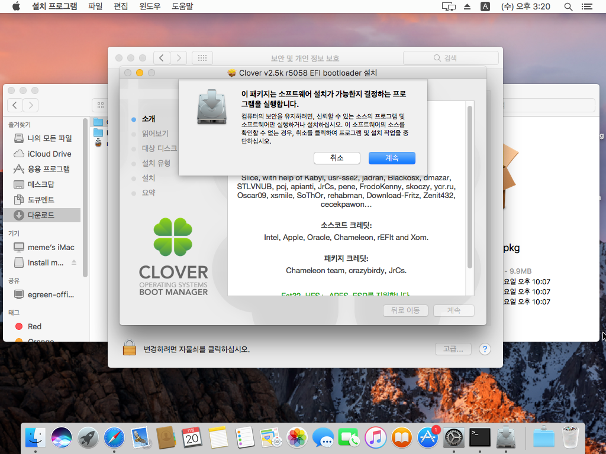Open Trash from the Dock
606x454 pixels.
pos(570,438)
